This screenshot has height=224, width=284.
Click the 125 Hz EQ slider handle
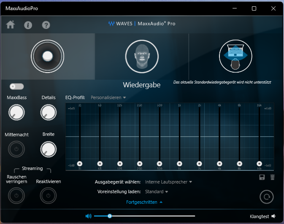(120, 164)
